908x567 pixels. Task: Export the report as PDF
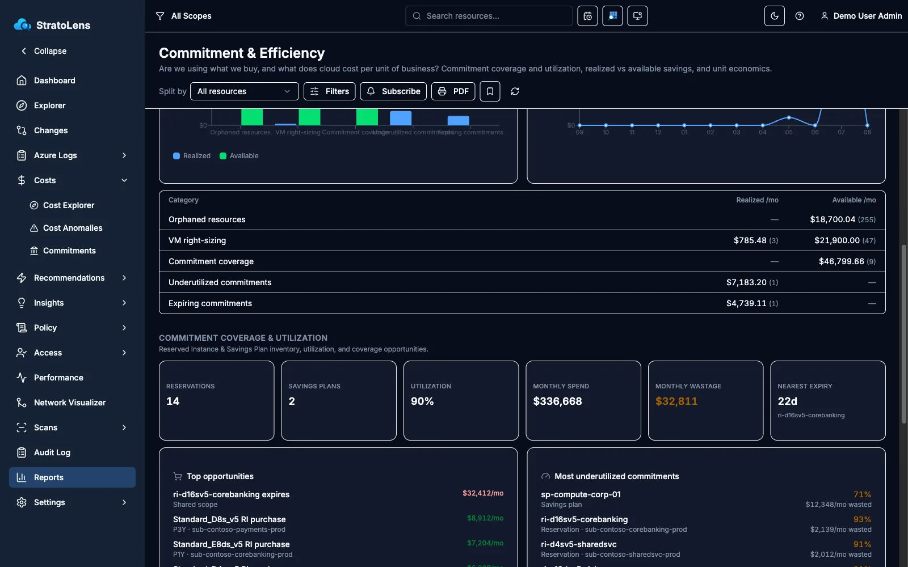pyautogui.click(x=453, y=91)
